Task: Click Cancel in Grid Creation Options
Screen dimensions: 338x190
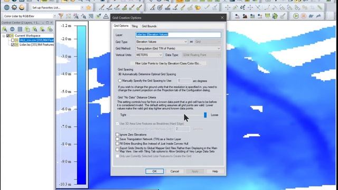Action: pos(175,171)
